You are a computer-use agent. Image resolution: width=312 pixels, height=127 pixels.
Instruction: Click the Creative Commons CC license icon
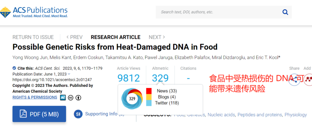coord(70,98)
